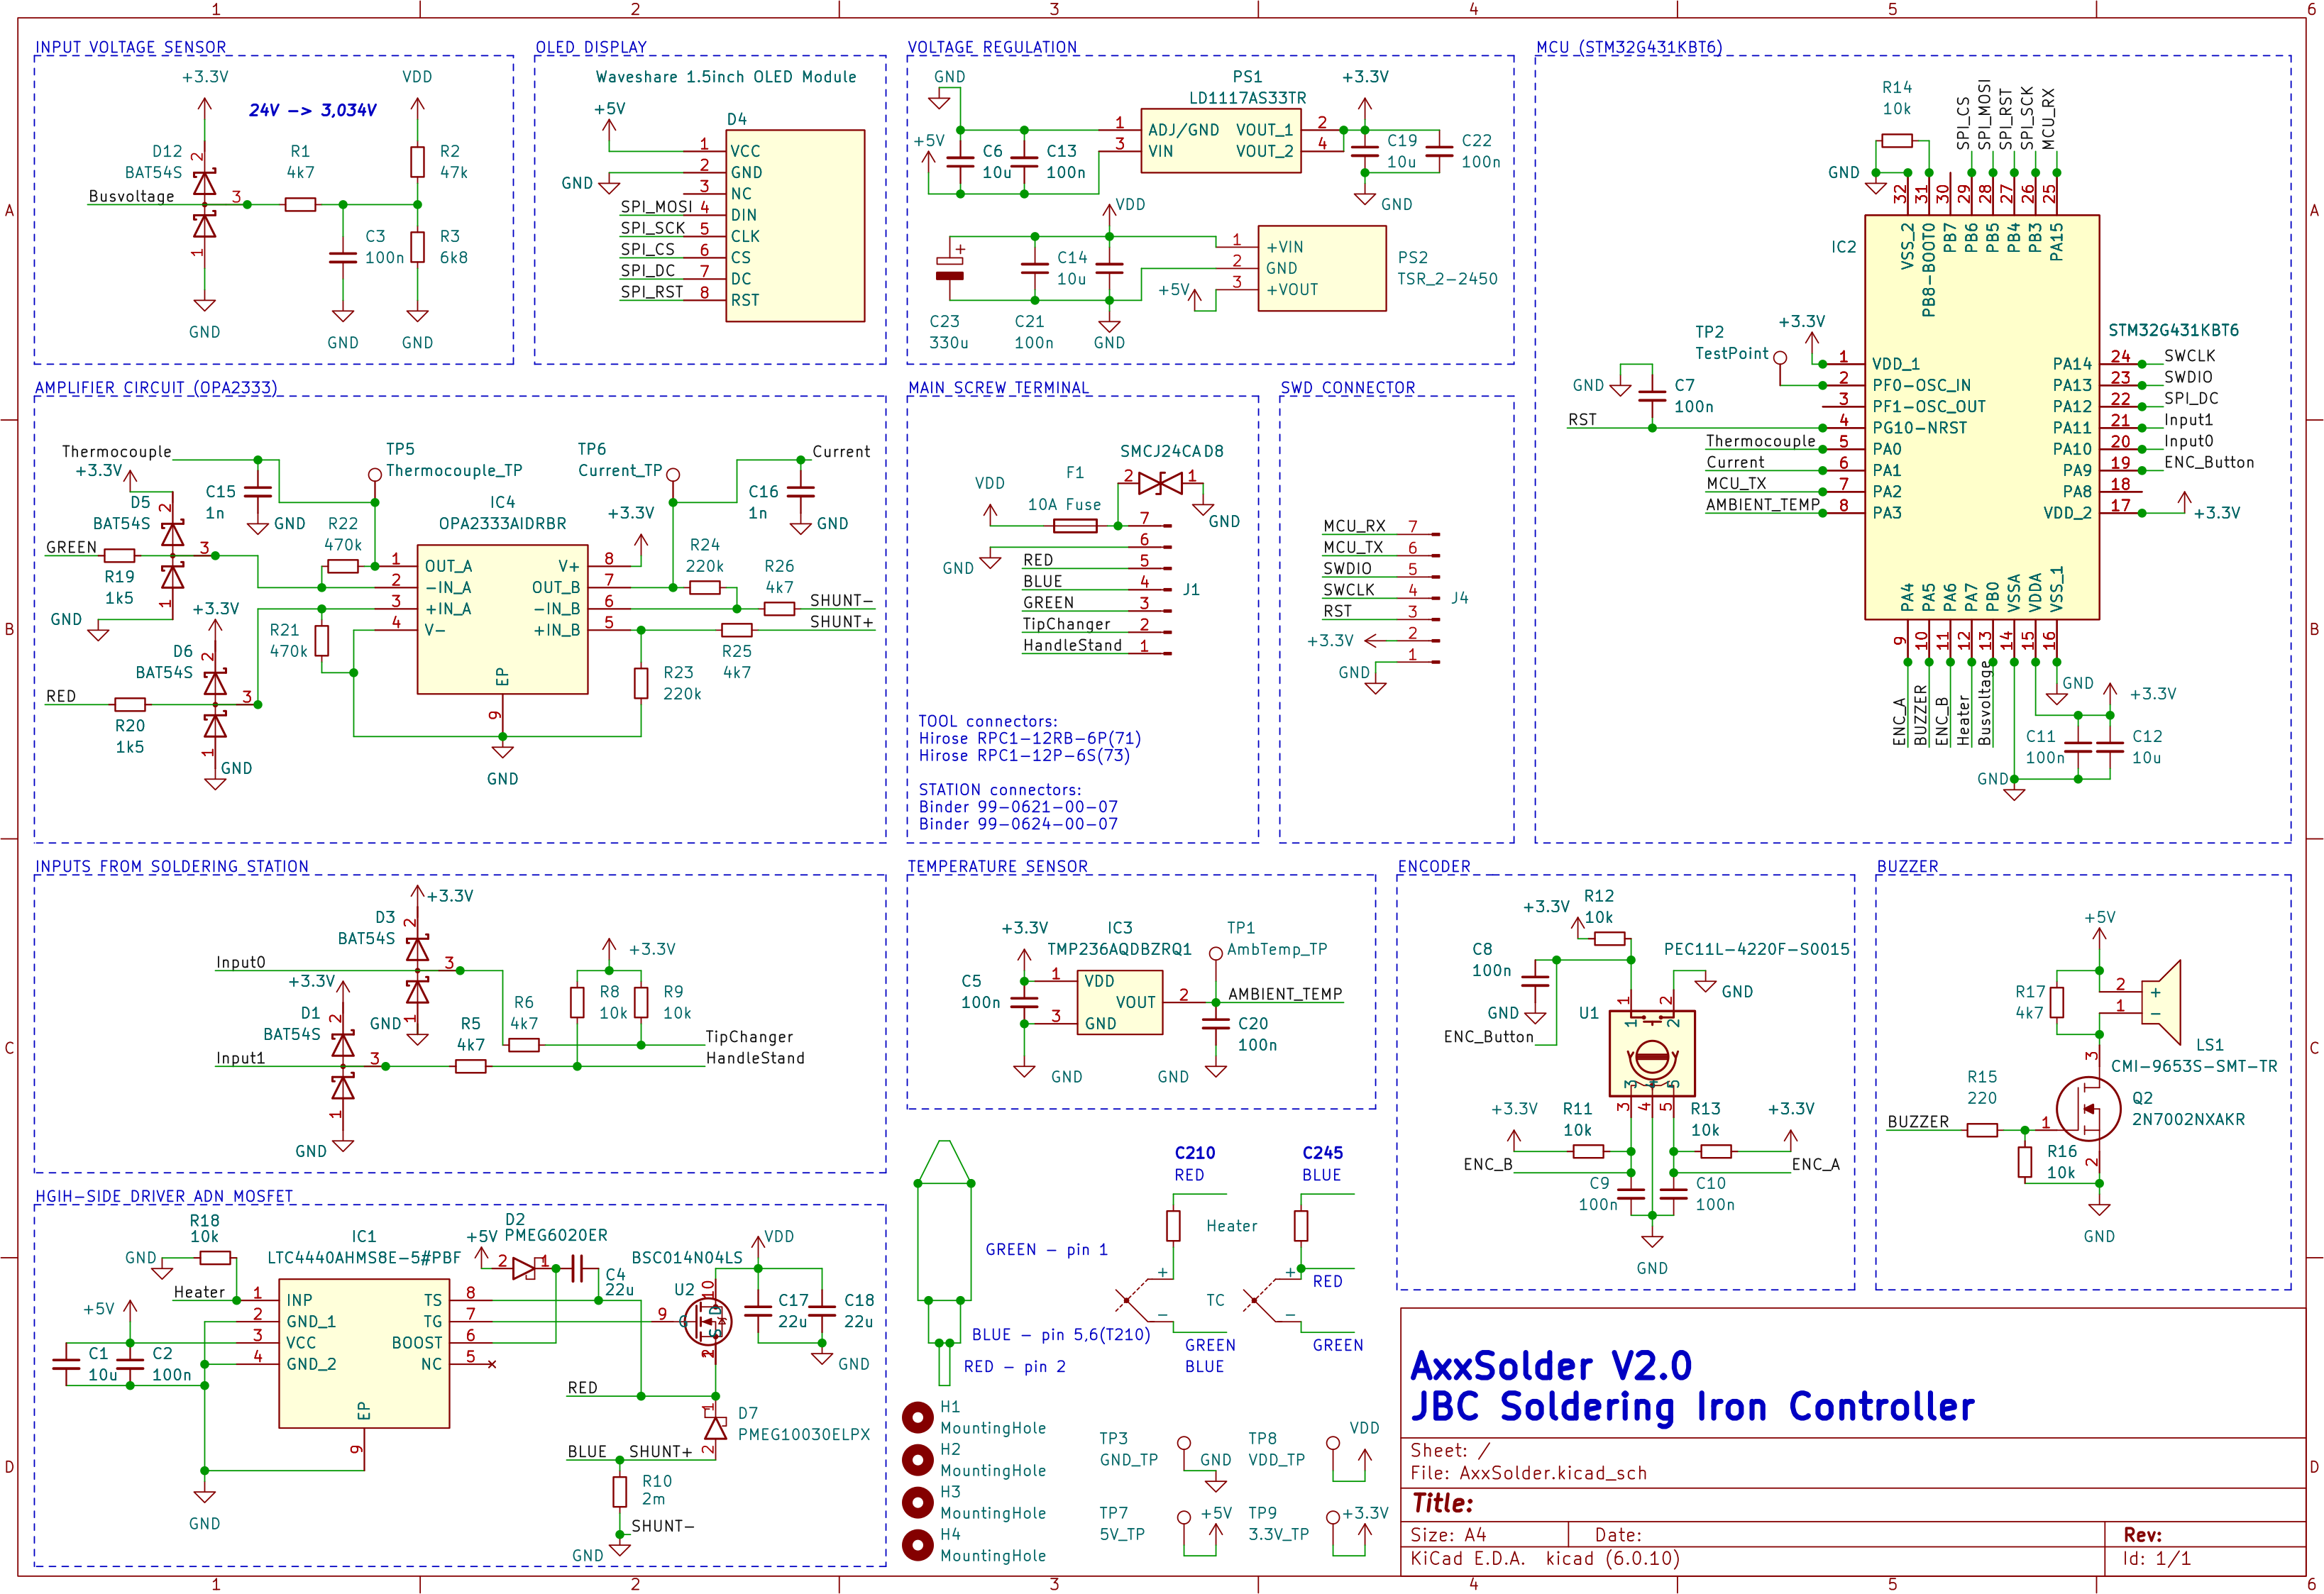The image size is (2324, 1594).
Task: Select the SWD CONNECTOR block title
Action: [1348, 388]
